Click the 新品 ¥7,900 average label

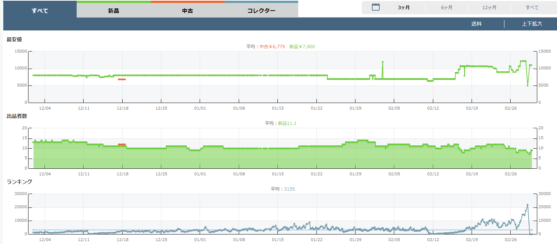(x=302, y=46)
